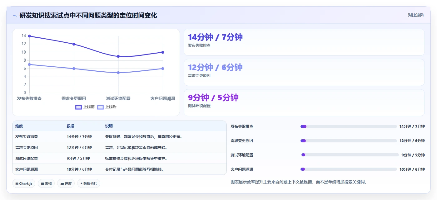The height and width of the screenshot is (200, 437).
Task: Click 需求变更原因 cell in the table
Action: 27,148
